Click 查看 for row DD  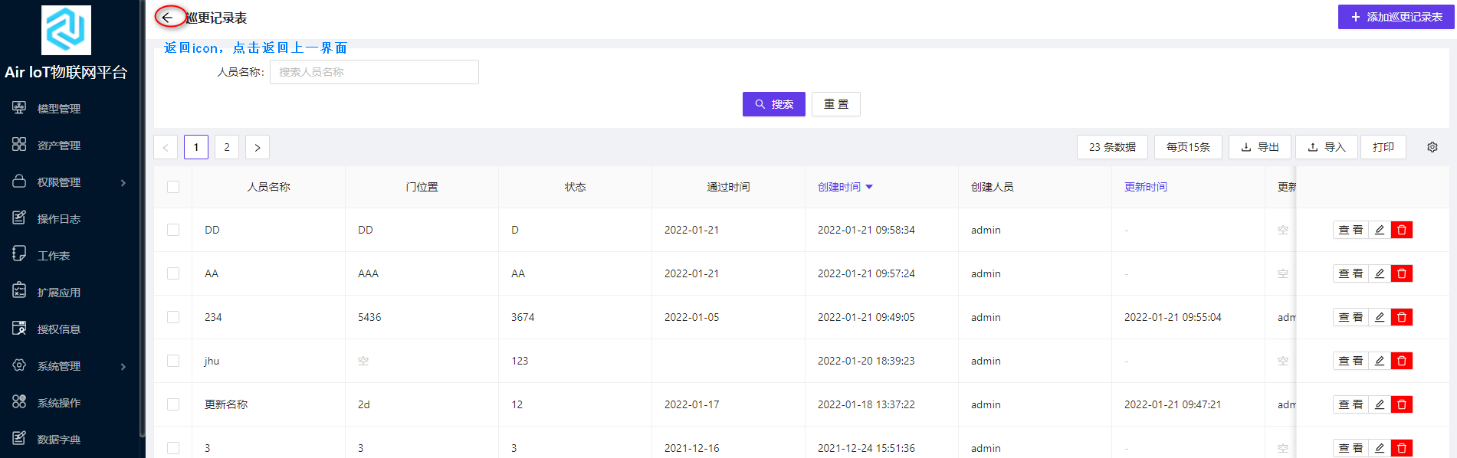[1350, 230]
